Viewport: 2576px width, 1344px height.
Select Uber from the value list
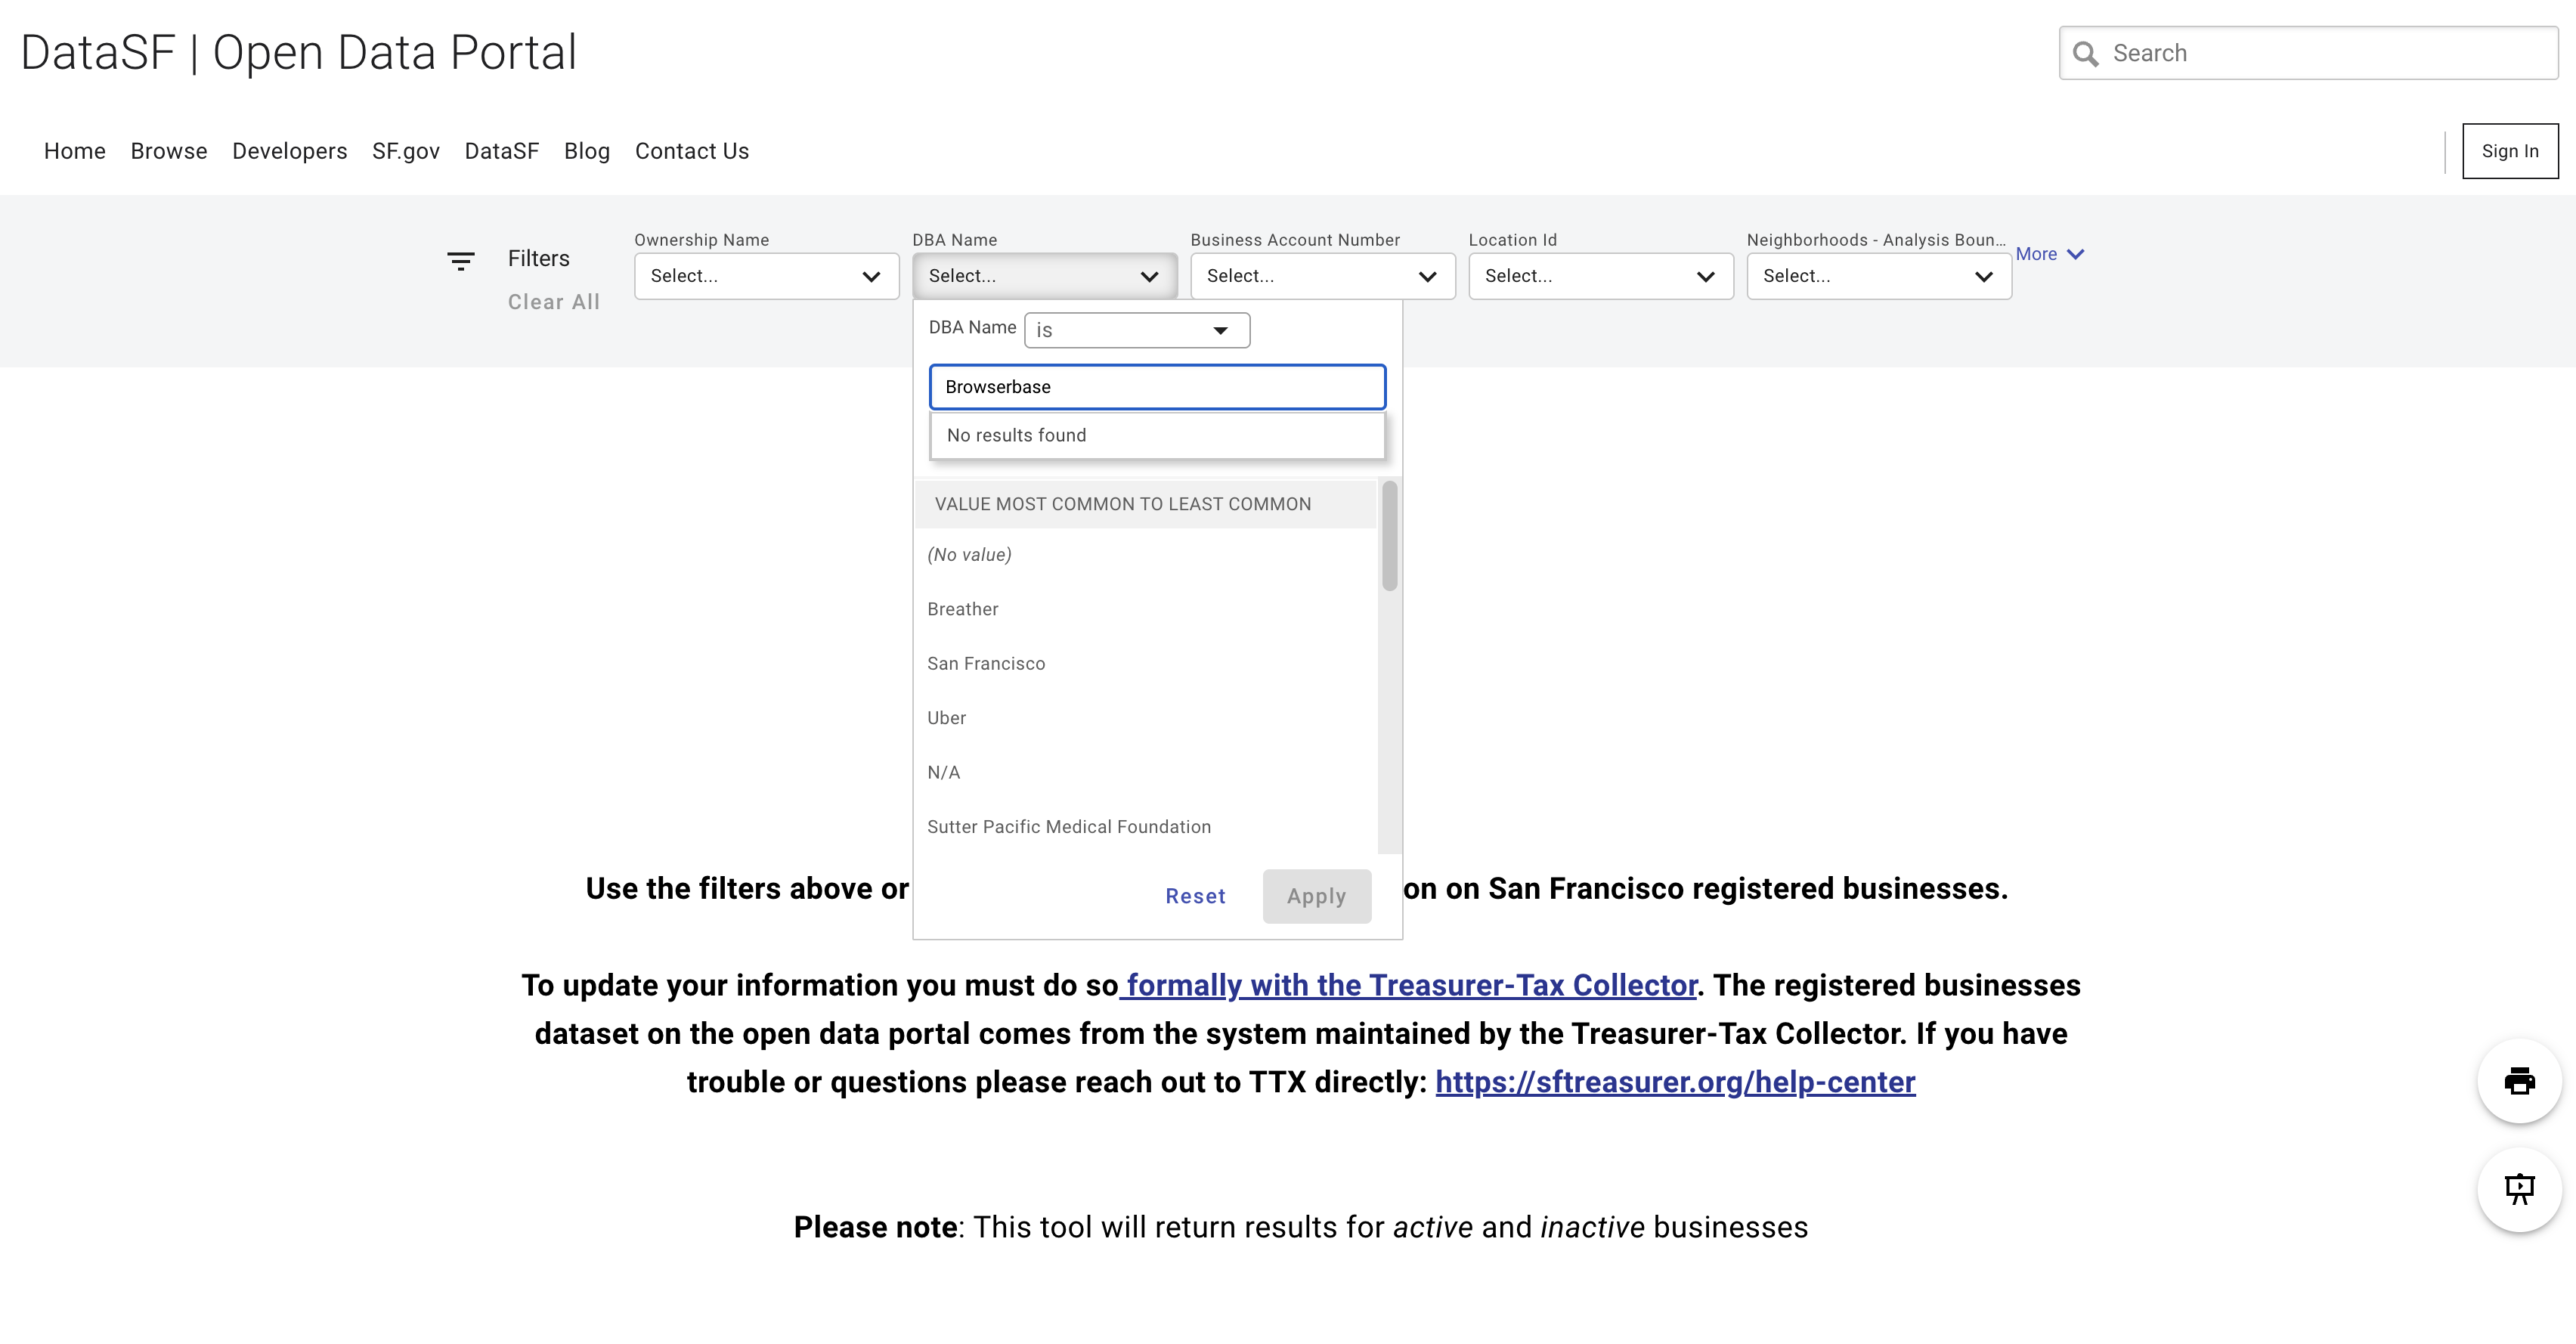coord(946,717)
